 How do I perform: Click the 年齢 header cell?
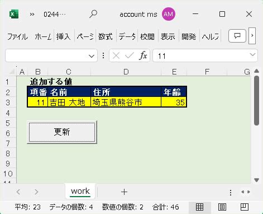174,92
